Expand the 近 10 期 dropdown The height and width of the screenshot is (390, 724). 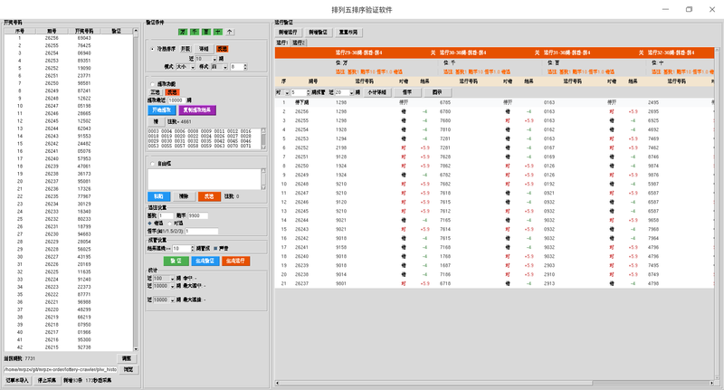click(206, 59)
